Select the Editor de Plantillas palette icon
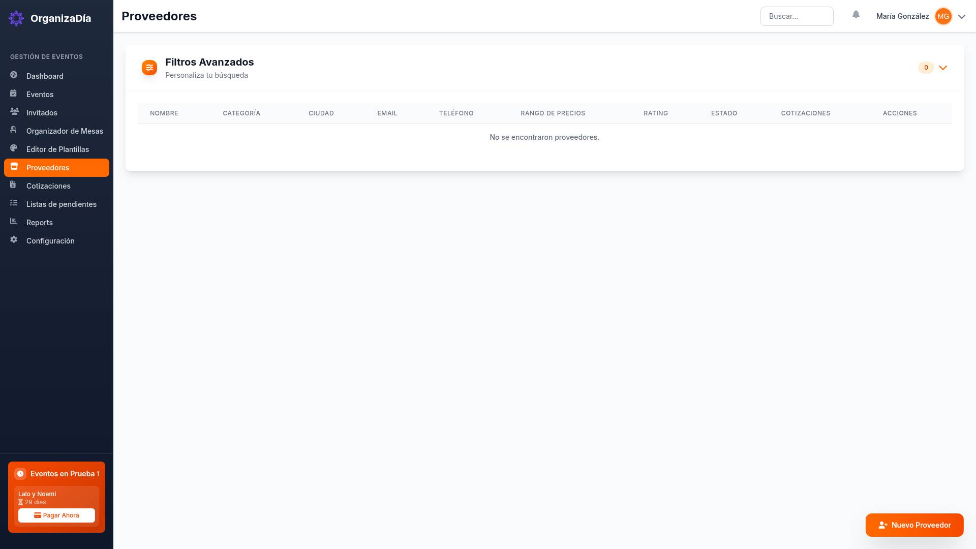Image resolution: width=976 pixels, height=549 pixels. (x=14, y=149)
